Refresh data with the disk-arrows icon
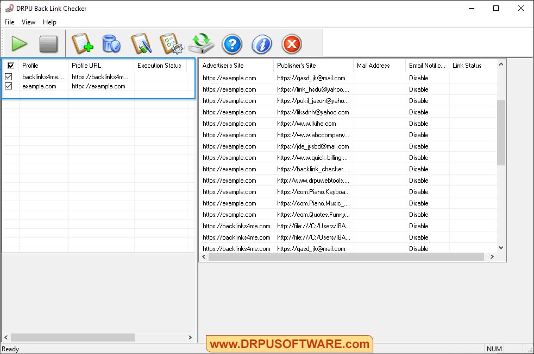 click(201, 44)
